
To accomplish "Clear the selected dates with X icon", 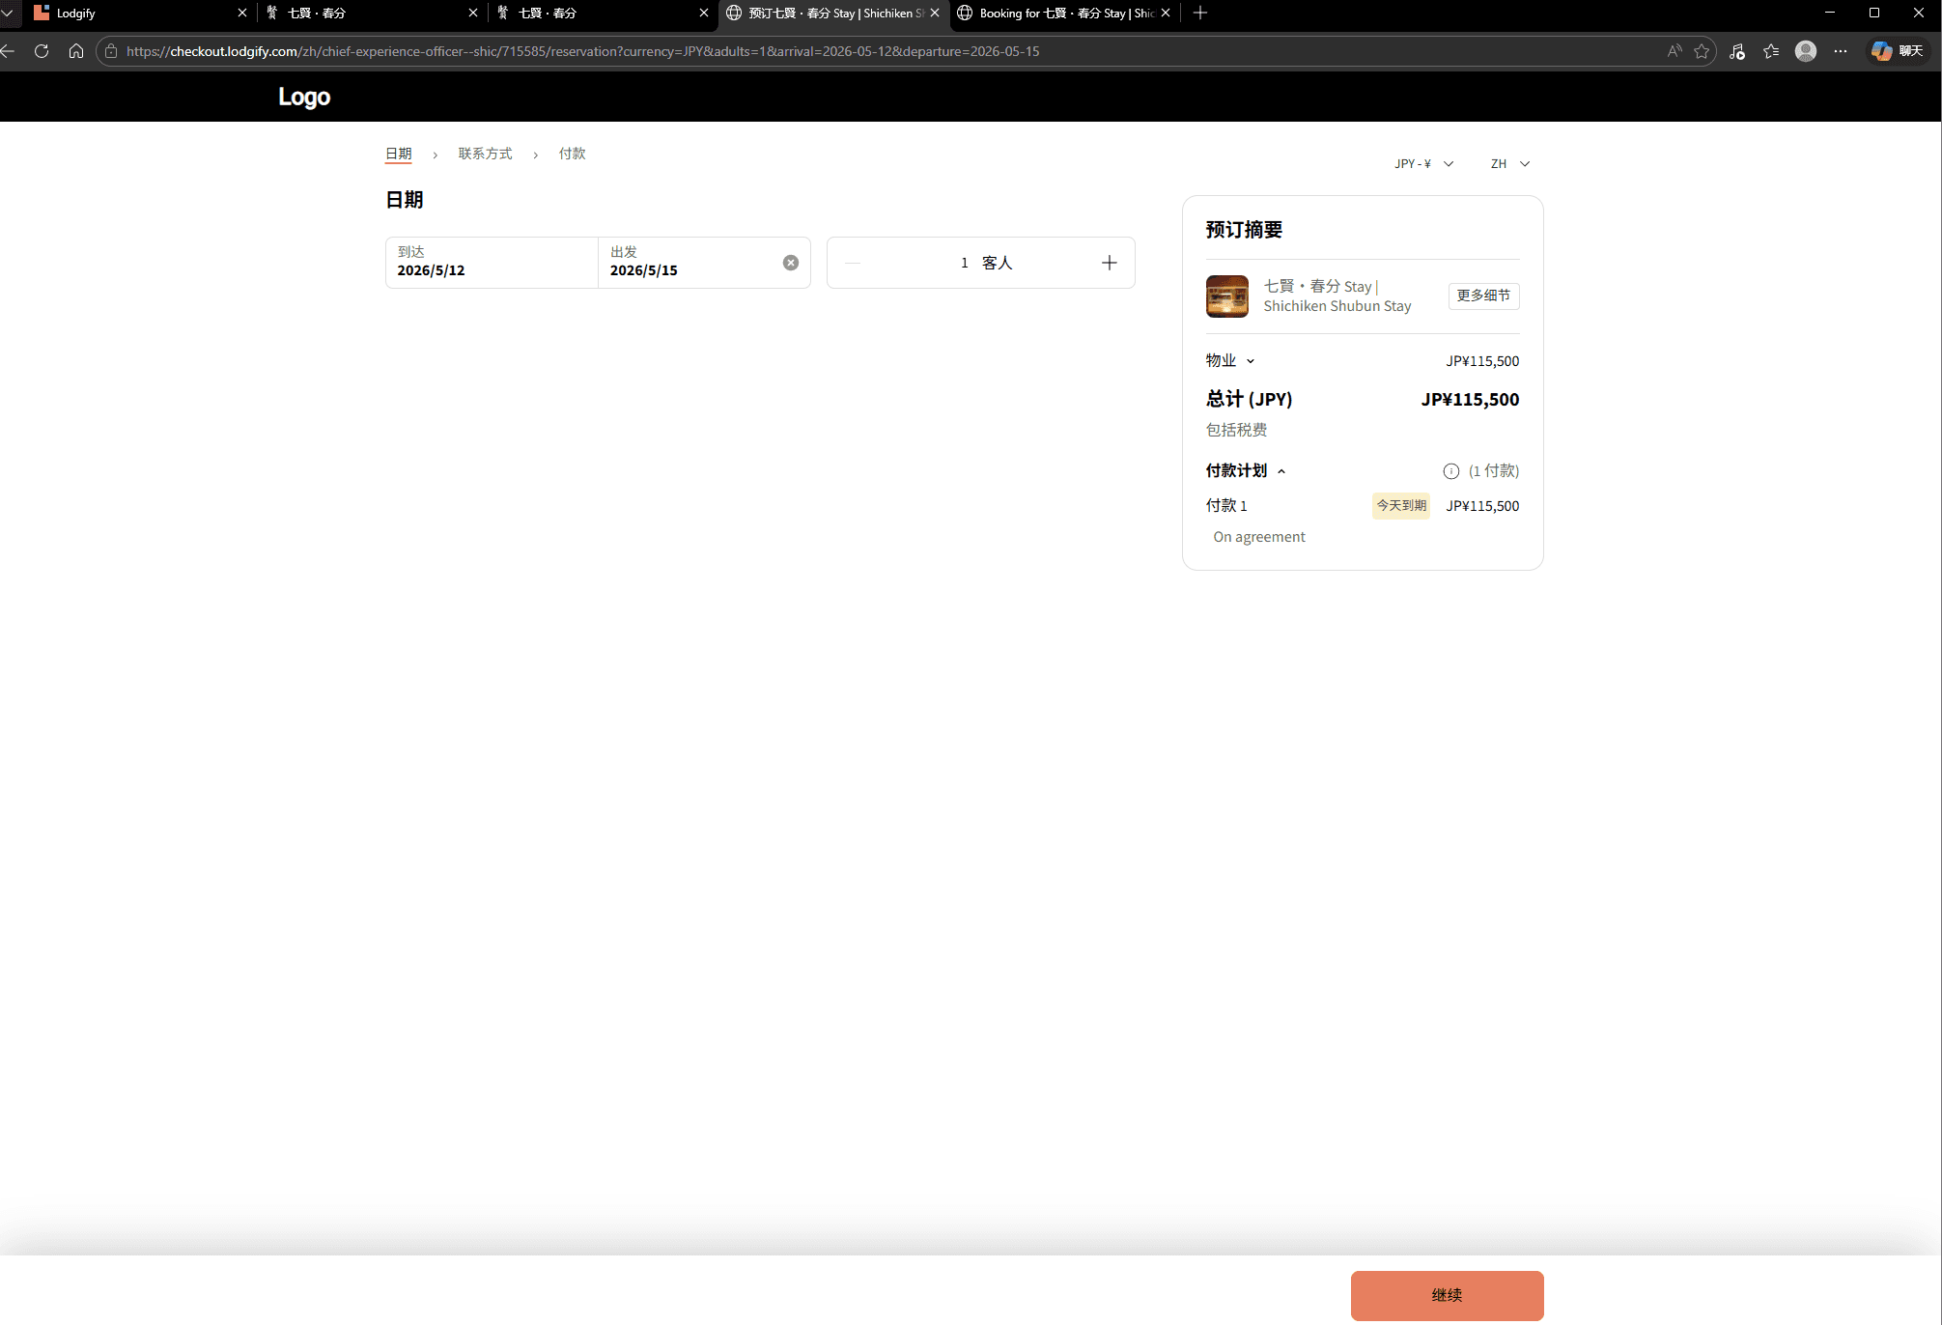I will click(790, 263).
